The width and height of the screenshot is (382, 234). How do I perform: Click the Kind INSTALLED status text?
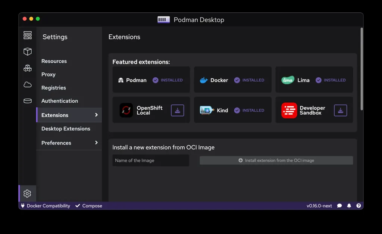(x=253, y=110)
